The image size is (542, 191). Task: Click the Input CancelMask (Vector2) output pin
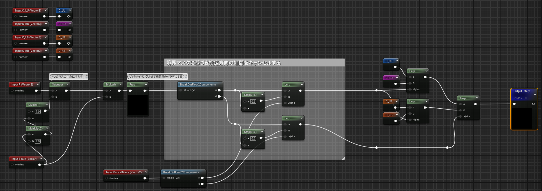pos(145,178)
